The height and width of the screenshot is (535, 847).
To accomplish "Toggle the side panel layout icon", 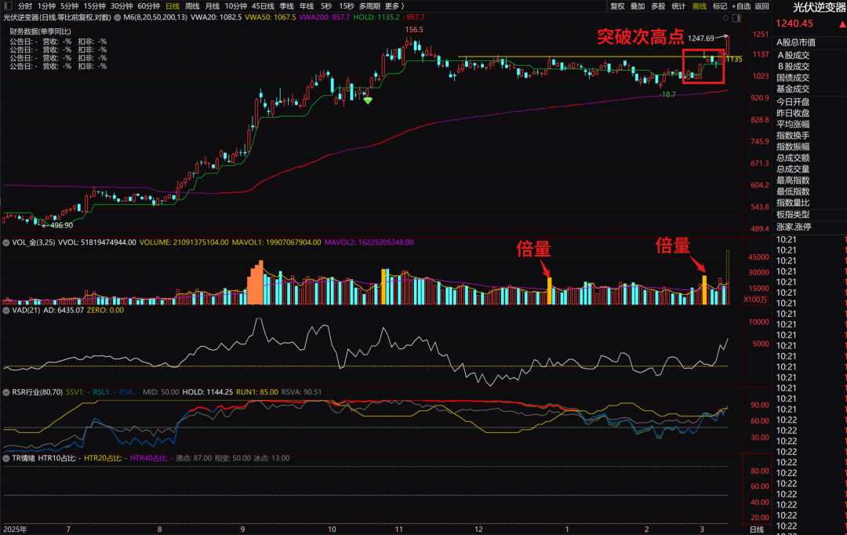I will point(736,18).
